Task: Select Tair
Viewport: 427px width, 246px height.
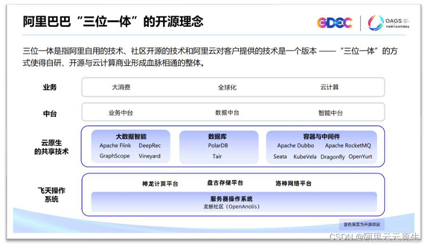Action: click(217, 156)
